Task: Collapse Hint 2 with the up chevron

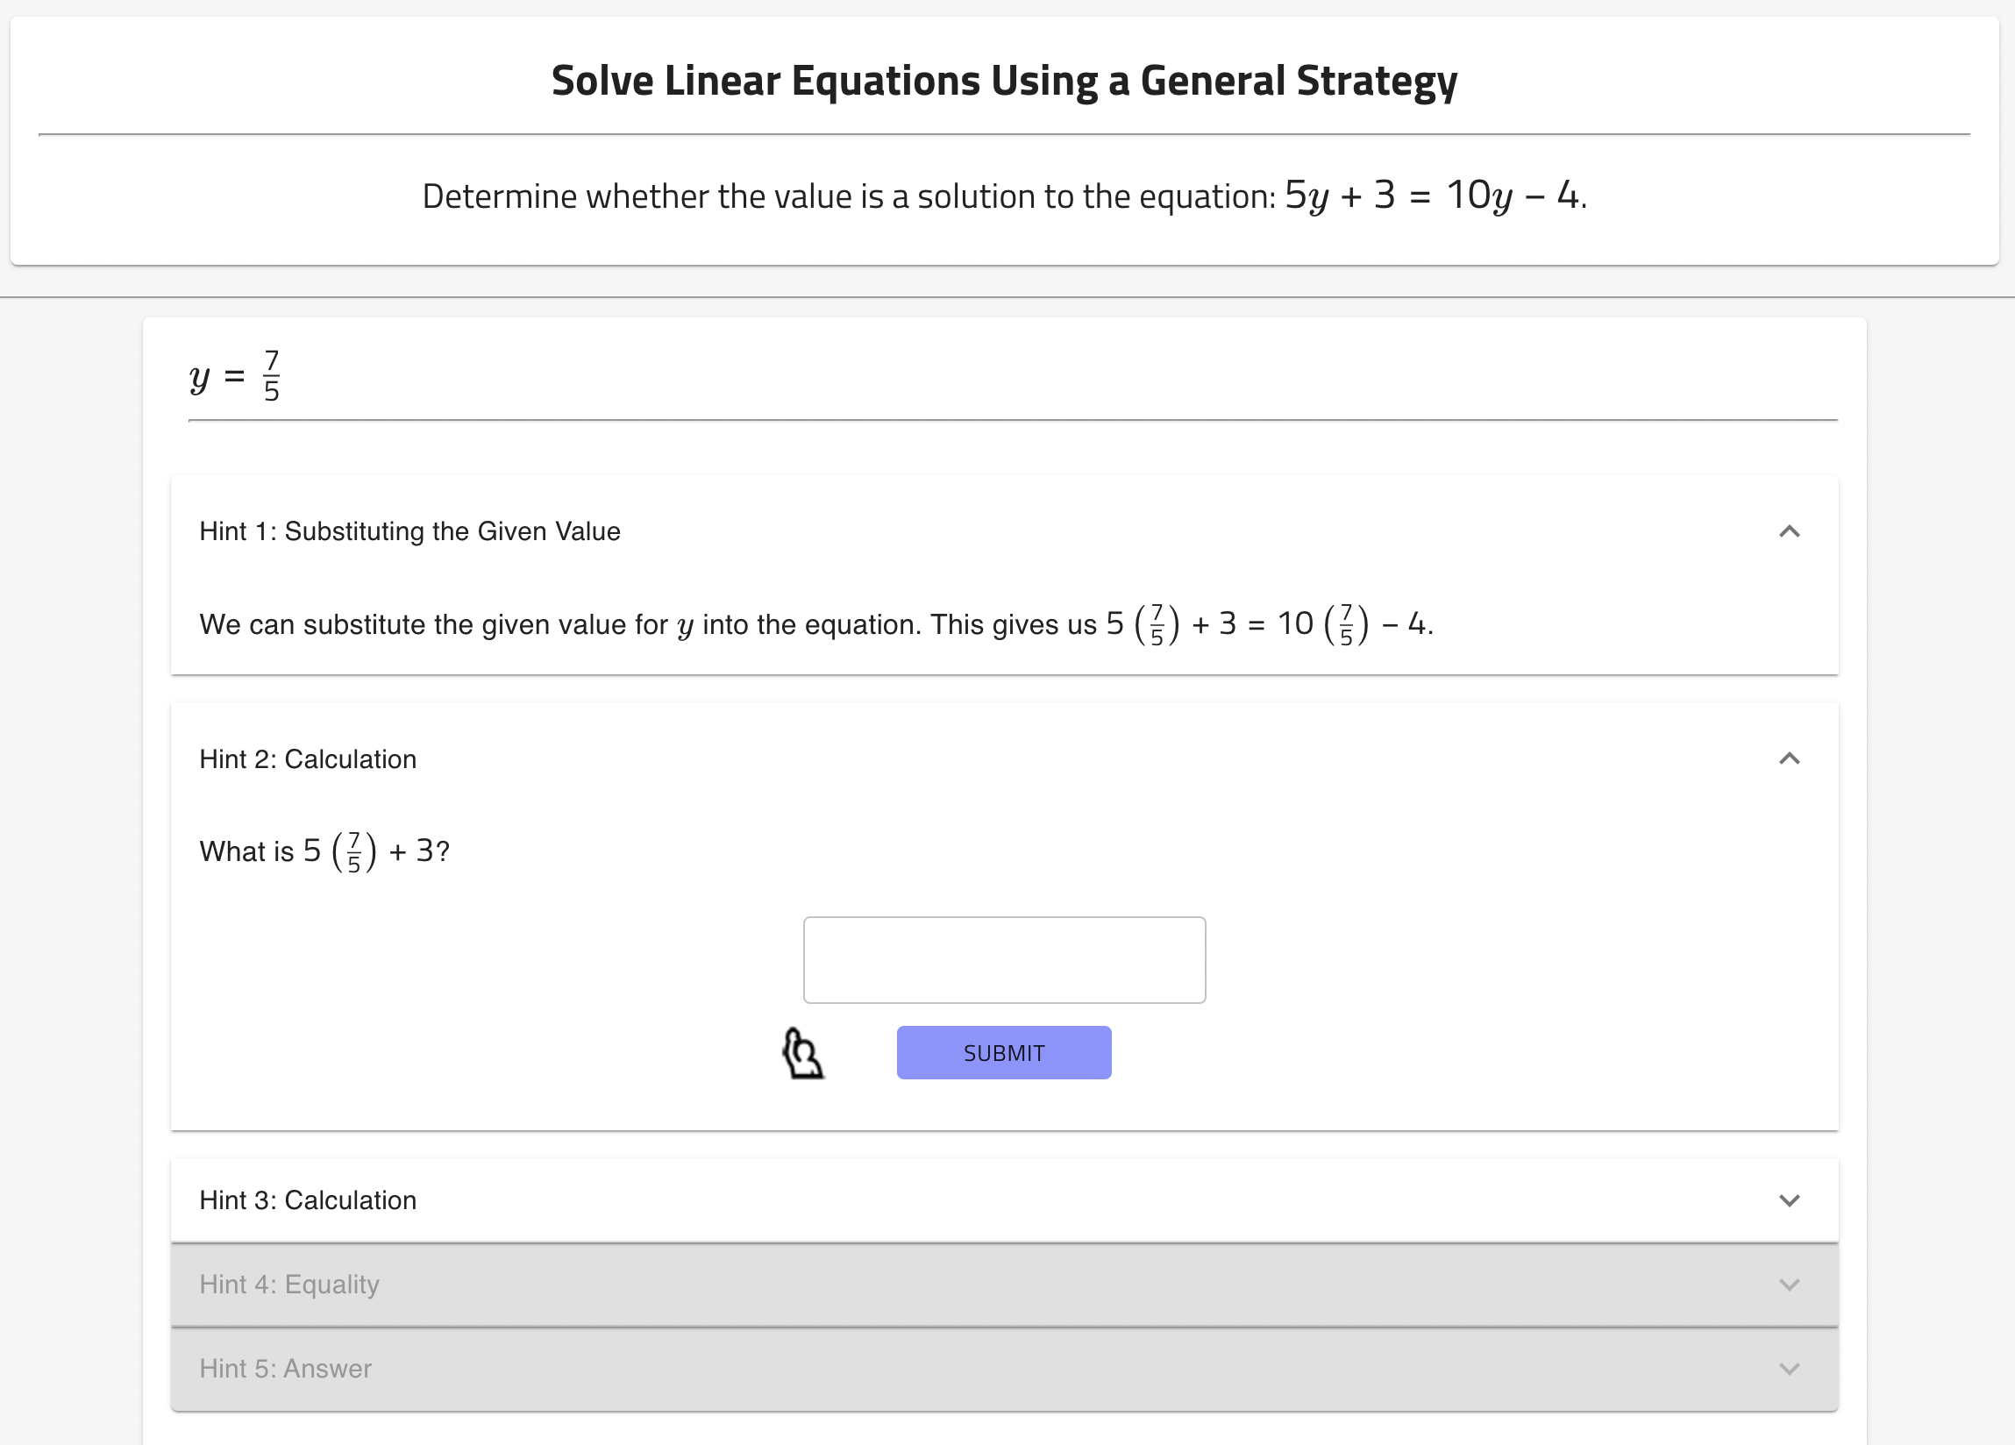Action: click(1789, 759)
